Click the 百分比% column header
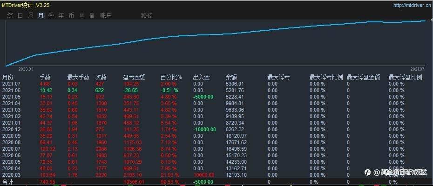 pyautogui.click(x=171, y=77)
